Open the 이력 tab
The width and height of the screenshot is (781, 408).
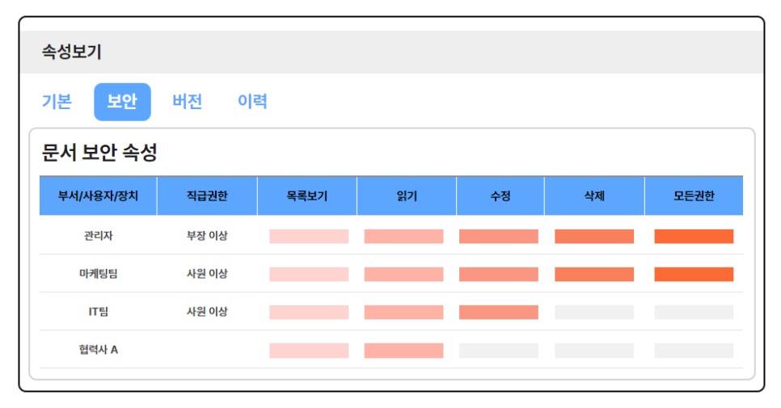pos(252,102)
